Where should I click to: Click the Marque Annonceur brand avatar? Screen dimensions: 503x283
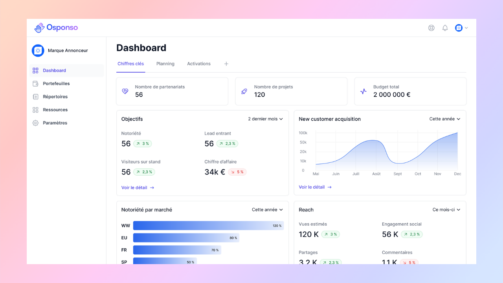[x=38, y=50]
